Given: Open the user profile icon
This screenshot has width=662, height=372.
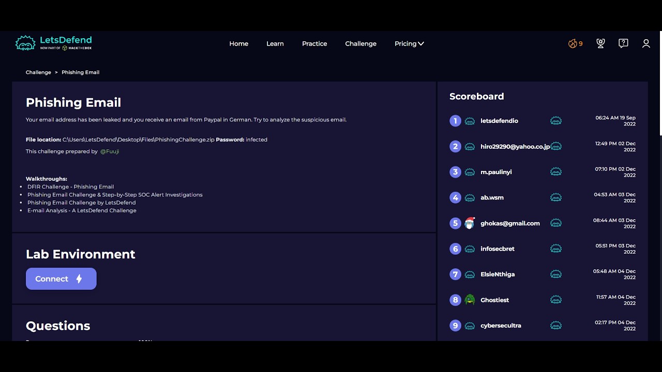Looking at the screenshot, I should click(x=646, y=44).
